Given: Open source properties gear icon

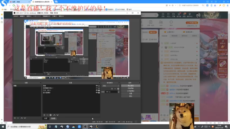Looking at the screenshot, I should (x=51, y=115).
